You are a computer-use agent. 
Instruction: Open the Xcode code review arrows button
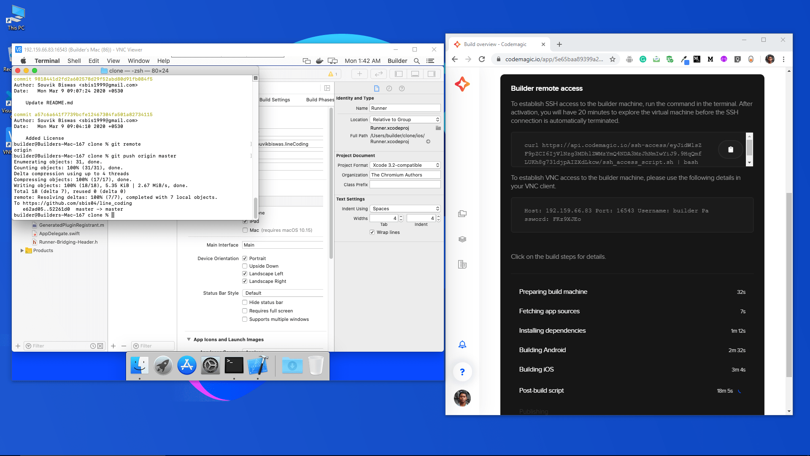(x=379, y=74)
